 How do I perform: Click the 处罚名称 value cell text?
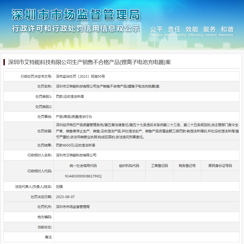click(x=107, y=86)
